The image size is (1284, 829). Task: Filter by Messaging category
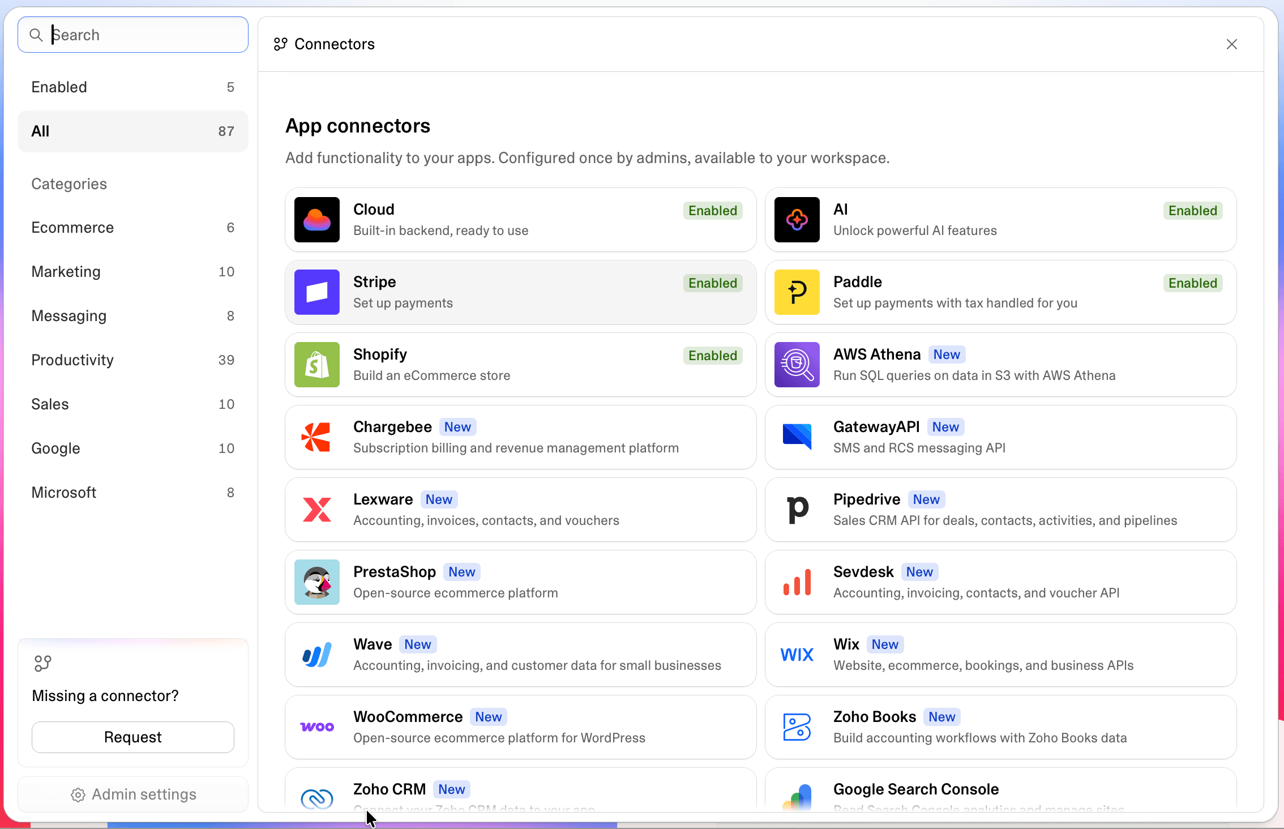[x=133, y=316]
